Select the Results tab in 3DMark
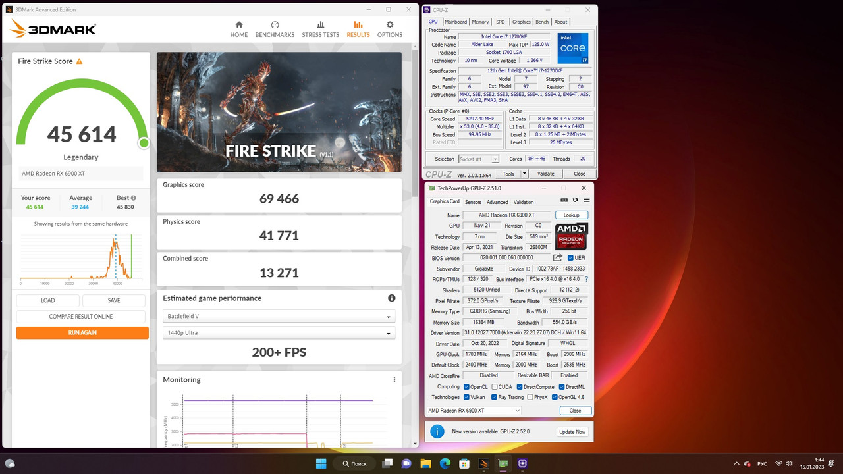The width and height of the screenshot is (843, 474). point(358,29)
